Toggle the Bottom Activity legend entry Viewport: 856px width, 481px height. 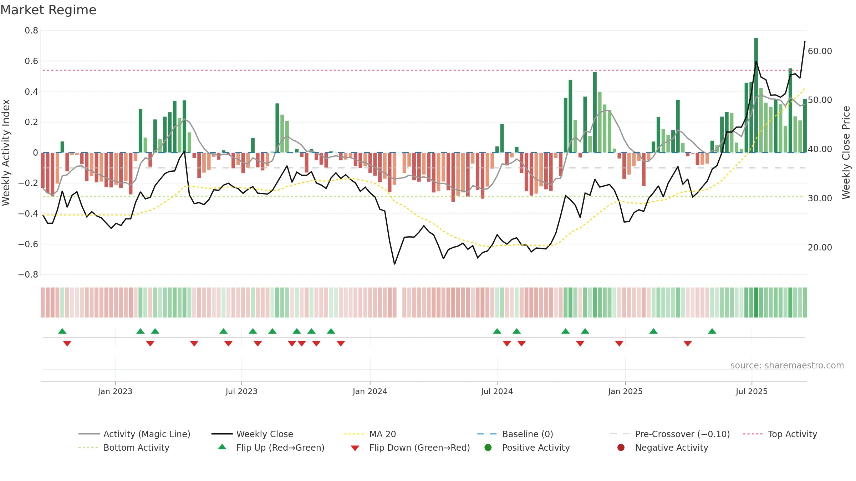pos(124,448)
